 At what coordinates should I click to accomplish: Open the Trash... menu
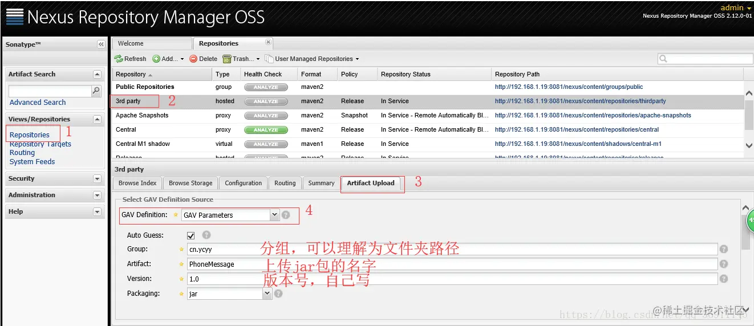click(x=241, y=59)
